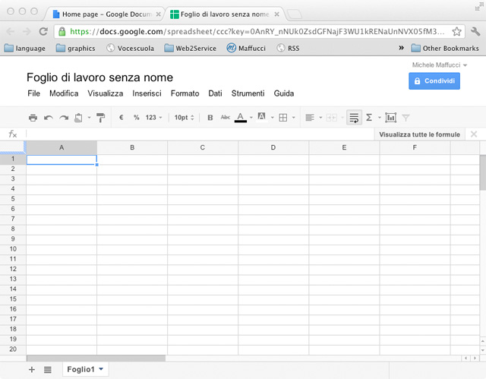Open the Formato menu
This screenshot has height=379, width=486.
click(185, 93)
